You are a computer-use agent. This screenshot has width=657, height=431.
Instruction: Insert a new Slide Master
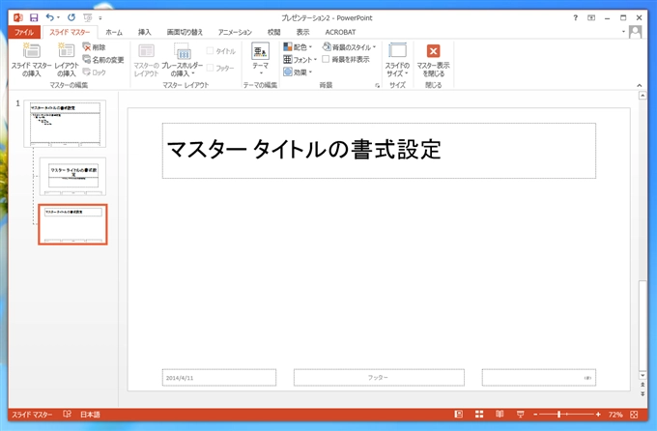pos(32,60)
